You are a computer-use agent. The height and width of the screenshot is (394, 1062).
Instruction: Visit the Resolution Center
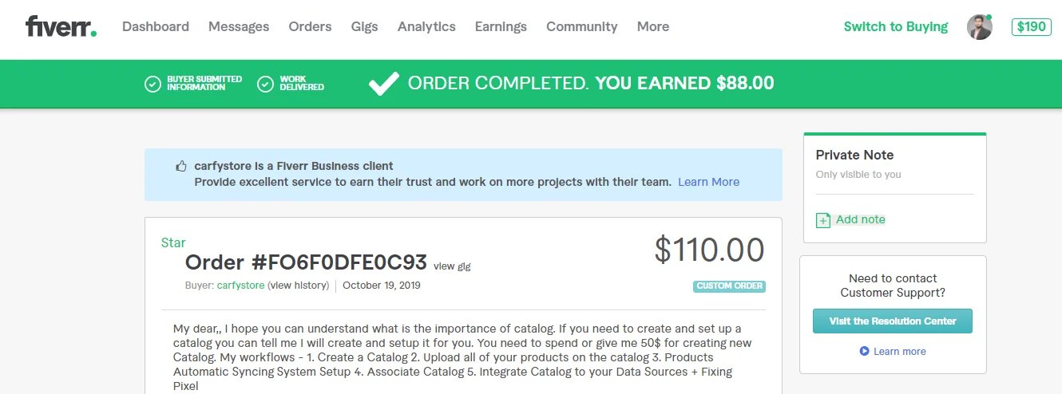point(893,321)
